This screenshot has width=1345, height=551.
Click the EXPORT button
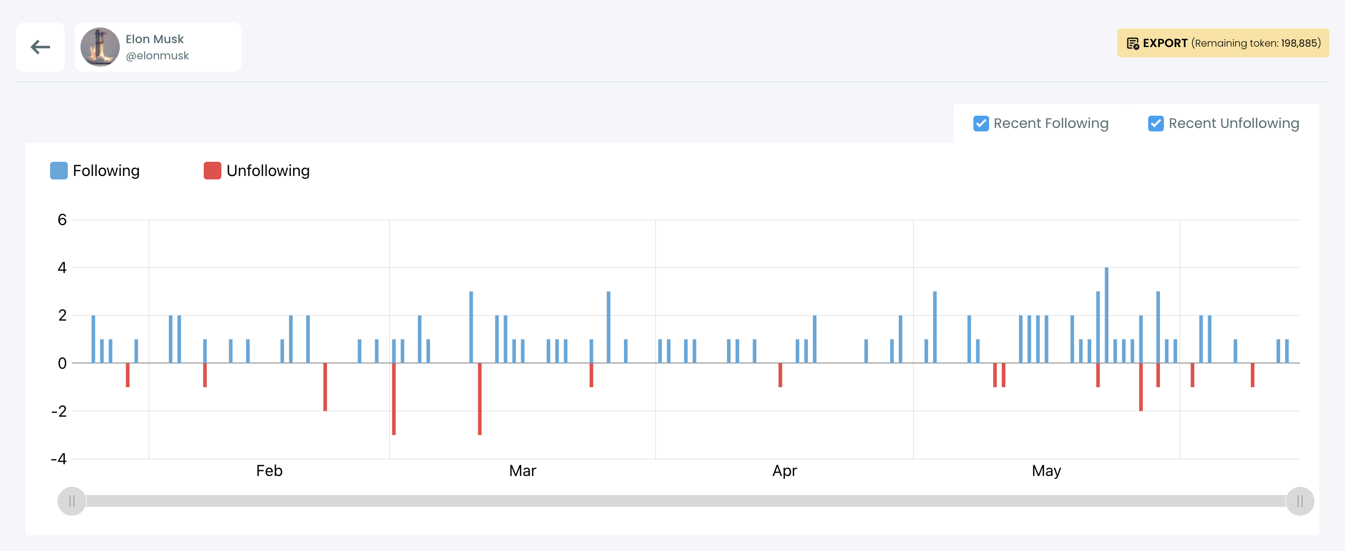point(1222,43)
